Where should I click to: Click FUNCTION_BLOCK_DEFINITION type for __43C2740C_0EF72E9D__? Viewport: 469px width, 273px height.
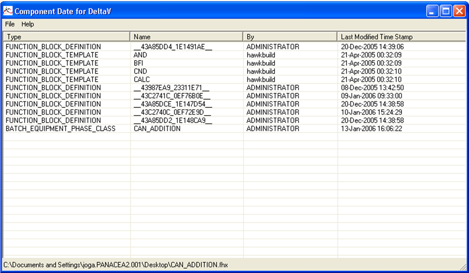[x=53, y=112]
